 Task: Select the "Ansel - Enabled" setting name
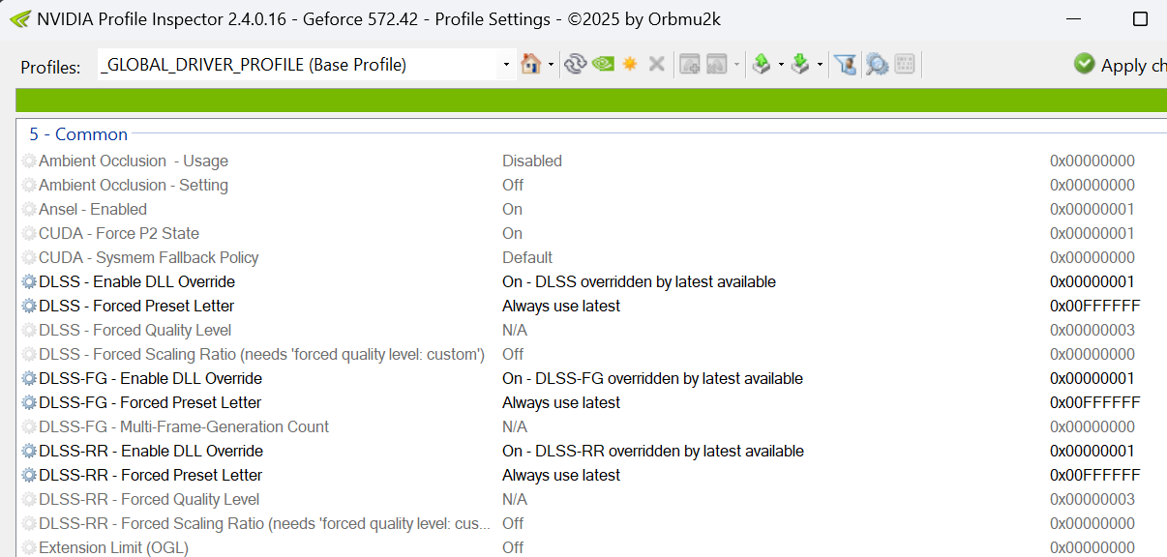coord(93,210)
